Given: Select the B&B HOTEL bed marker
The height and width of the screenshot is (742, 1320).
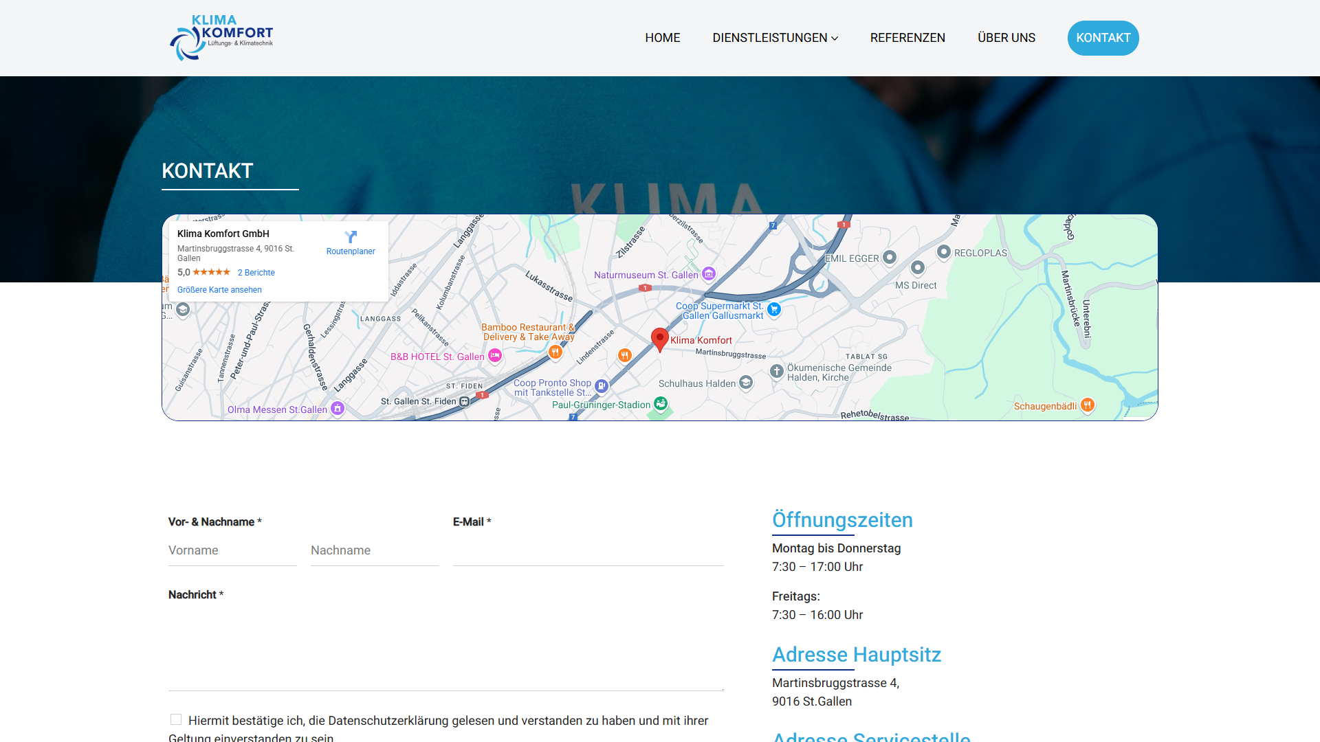Looking at the screenshot, I should point(495,355).
